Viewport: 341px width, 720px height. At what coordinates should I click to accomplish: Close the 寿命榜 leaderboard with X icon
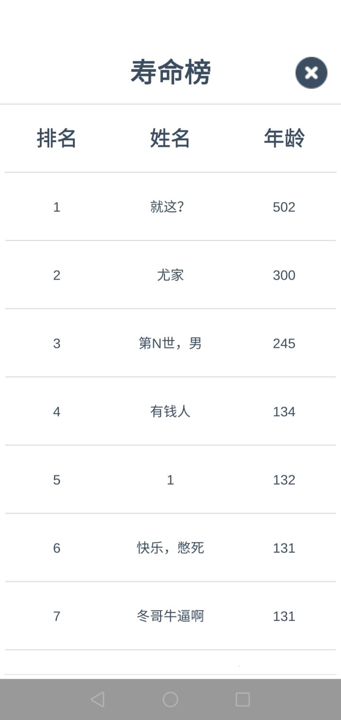click(311, 73)
